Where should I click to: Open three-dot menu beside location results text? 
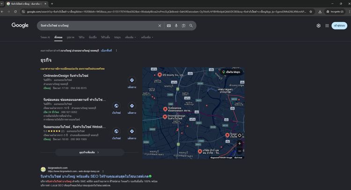(x=117, y=50)
